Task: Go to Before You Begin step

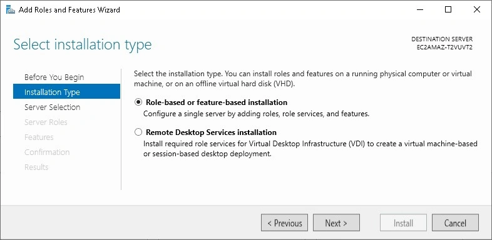Action: pyautogui.click(x=54, y=77)
